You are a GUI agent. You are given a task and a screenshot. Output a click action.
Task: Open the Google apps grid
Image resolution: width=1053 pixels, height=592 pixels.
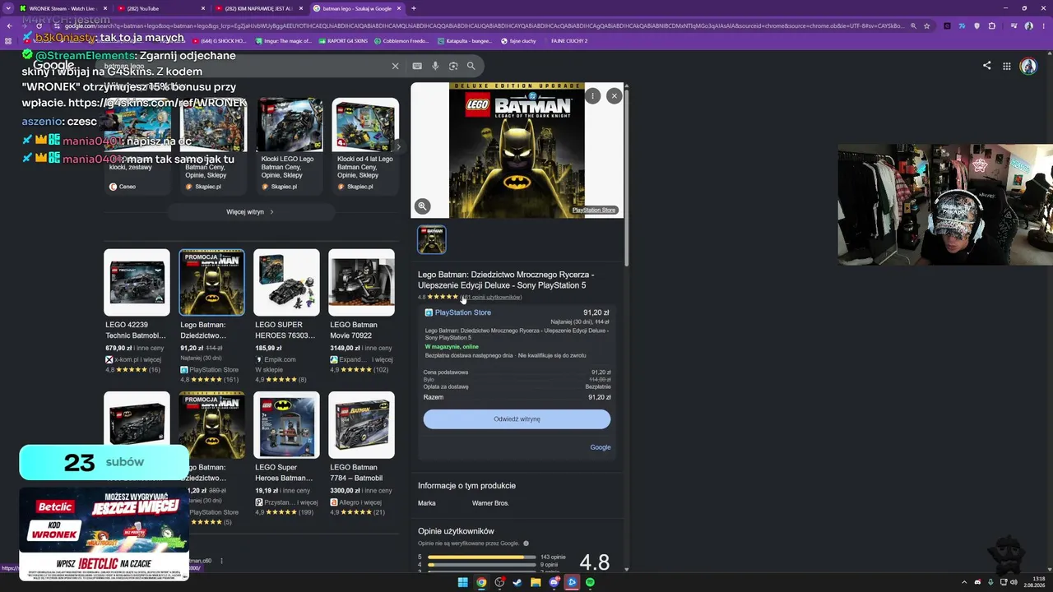click(1007, 66)
